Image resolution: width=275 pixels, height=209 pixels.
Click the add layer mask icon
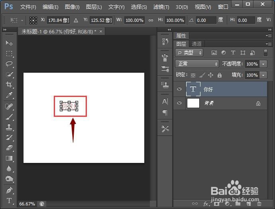216,204
